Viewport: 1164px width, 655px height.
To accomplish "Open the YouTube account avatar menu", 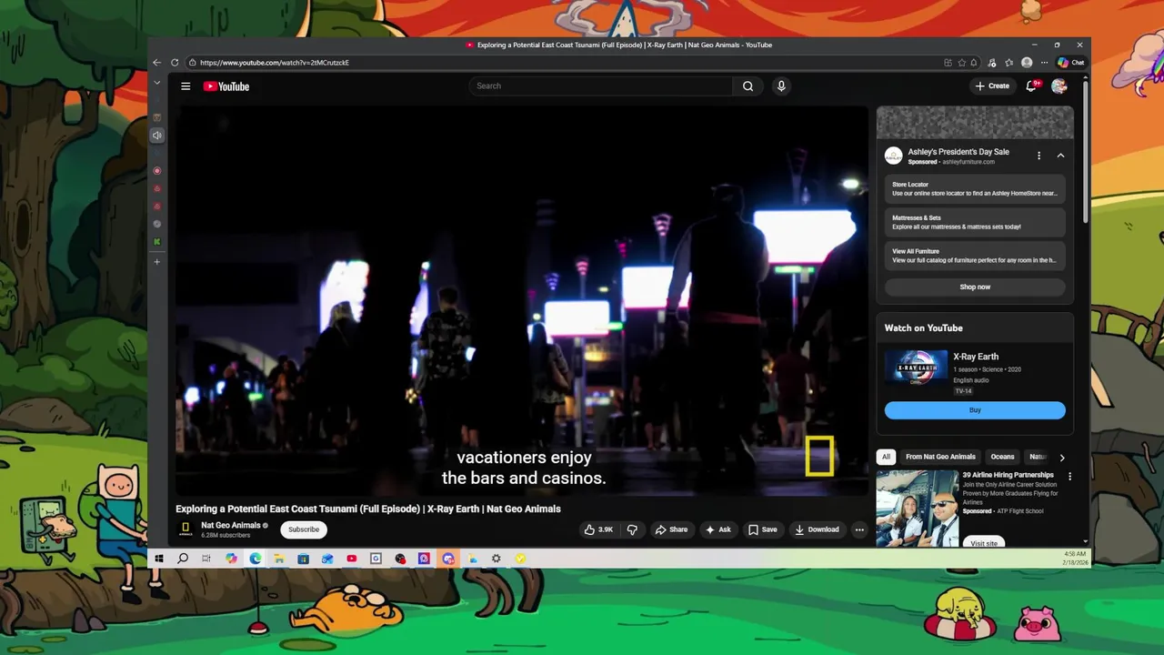I will click(x=1059, y=86).
